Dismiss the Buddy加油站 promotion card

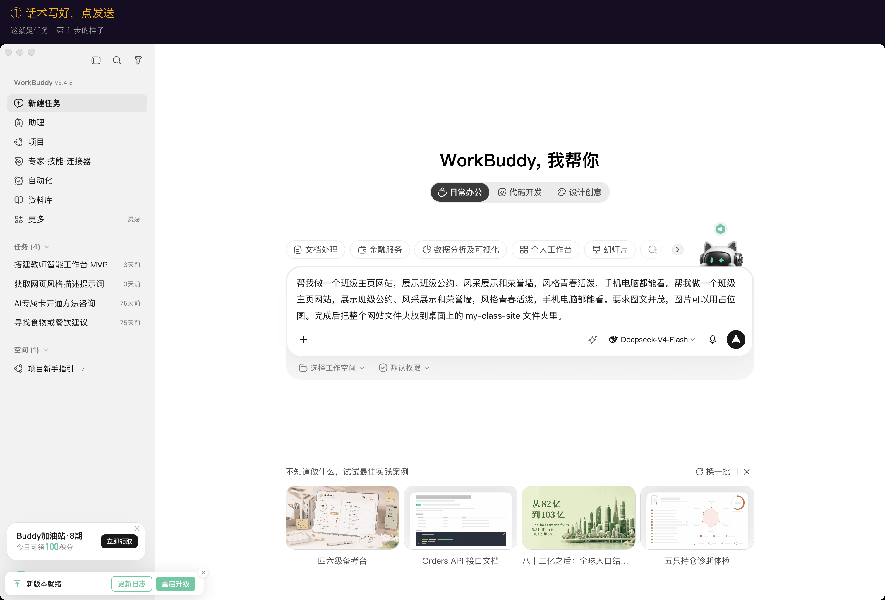(137, 528)
